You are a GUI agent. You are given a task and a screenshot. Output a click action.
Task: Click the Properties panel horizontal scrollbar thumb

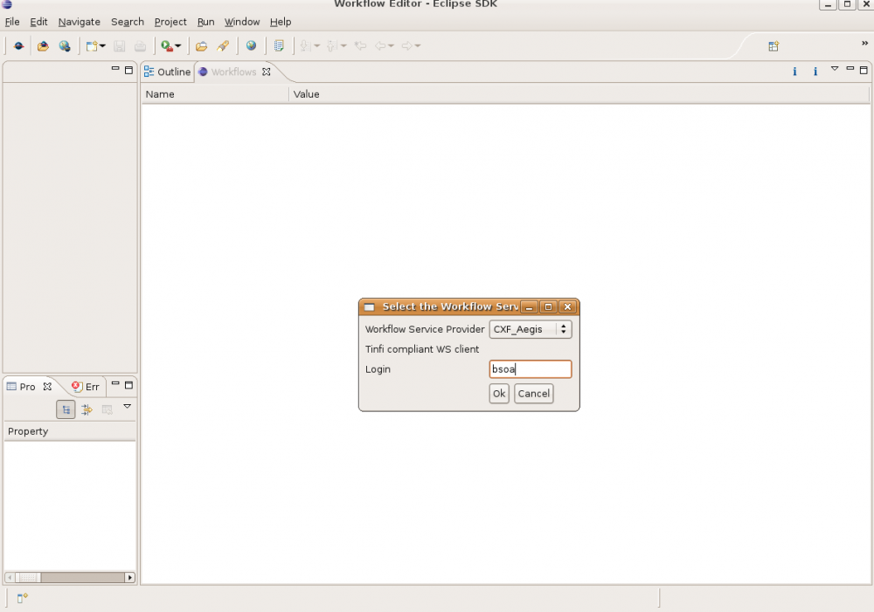pyautogui.click(x=29, y=577)
